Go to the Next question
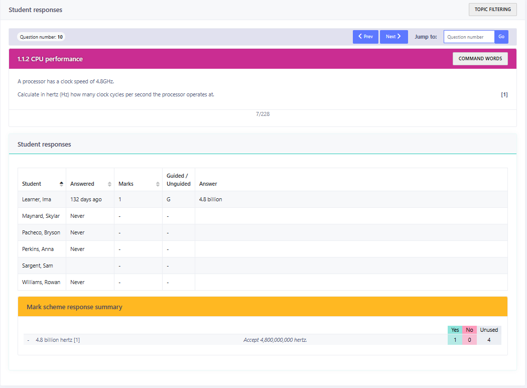Viewport: 527px width, 388px height. (393, 37)
